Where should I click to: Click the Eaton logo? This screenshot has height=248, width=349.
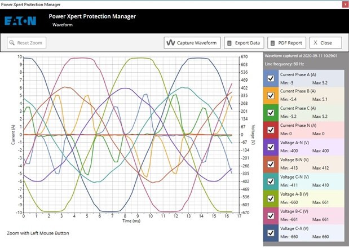point(20,21)
